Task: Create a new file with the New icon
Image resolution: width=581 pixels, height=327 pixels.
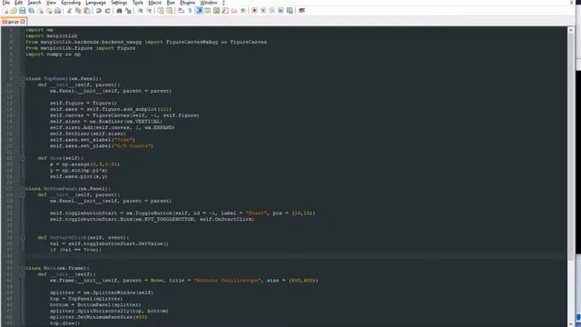Action: [x=5, y=11]
